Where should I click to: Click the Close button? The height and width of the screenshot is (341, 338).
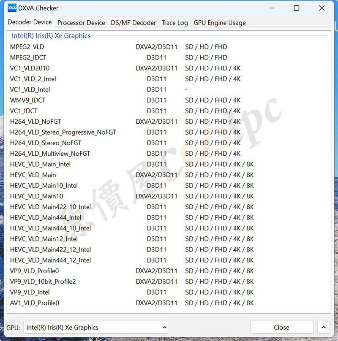point(281,327)
